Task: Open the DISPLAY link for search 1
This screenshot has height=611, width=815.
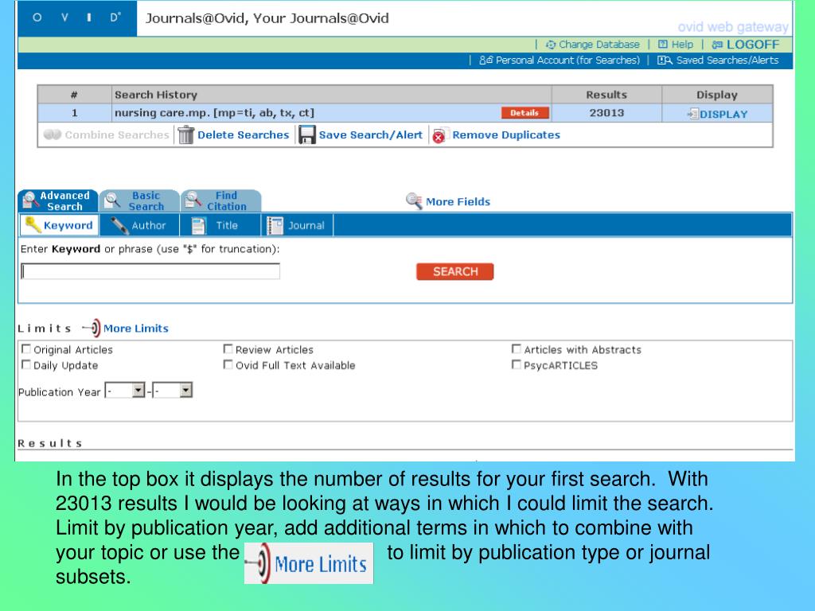Action: point(723,115)
